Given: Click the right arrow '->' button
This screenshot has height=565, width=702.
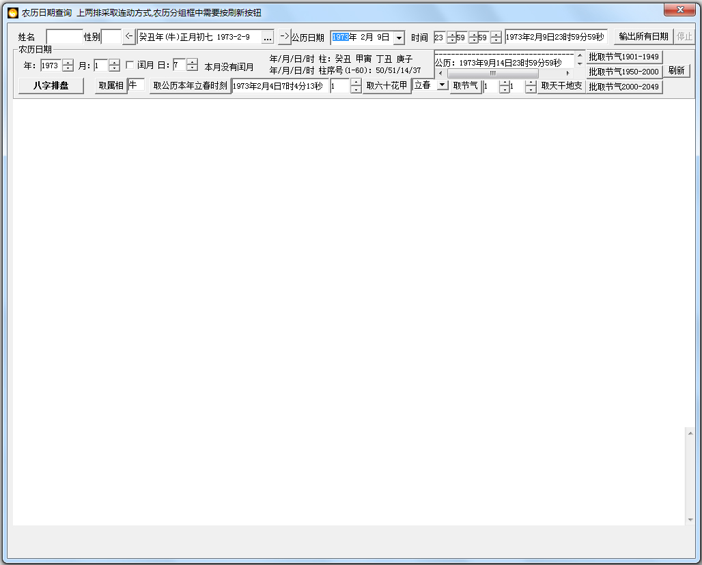Looking at the screenshot, I should pos(284,37).
